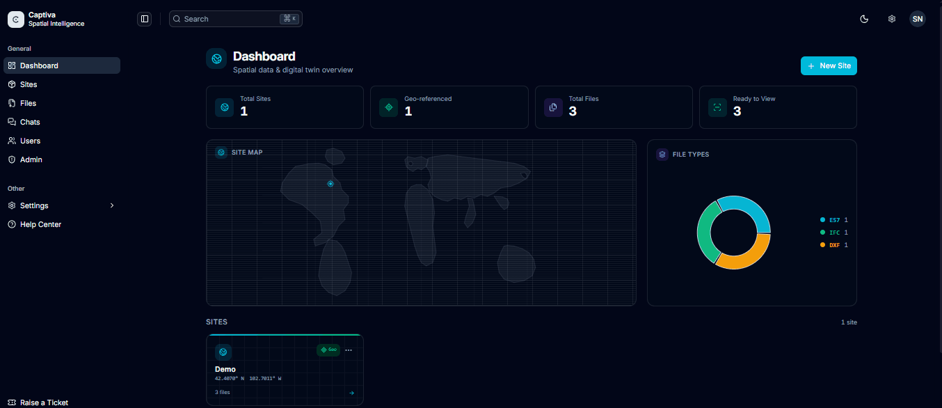Click the "1 site" count label
The width and height of the screenshot is (942, 408).
click(849, 322)
